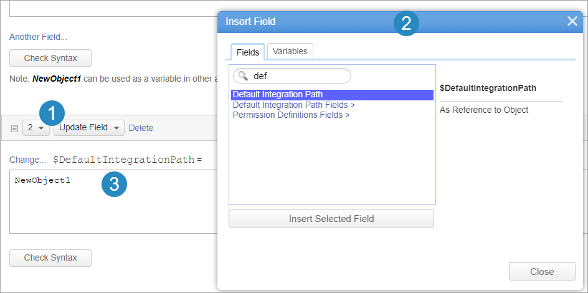
Task: Open the Update Field action type dropdown
Action: [x=89, y=128]
